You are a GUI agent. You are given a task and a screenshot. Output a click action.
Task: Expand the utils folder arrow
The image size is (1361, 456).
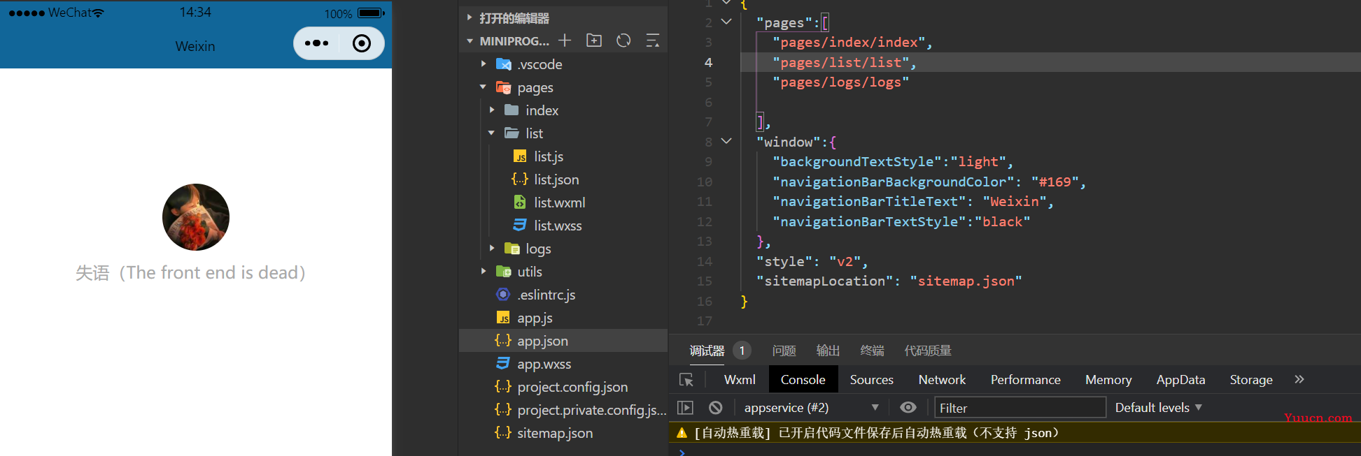484,272
